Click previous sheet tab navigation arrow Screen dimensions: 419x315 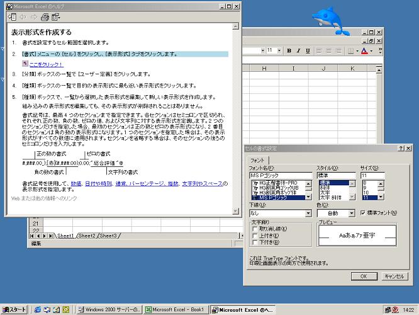coord(38,236)
